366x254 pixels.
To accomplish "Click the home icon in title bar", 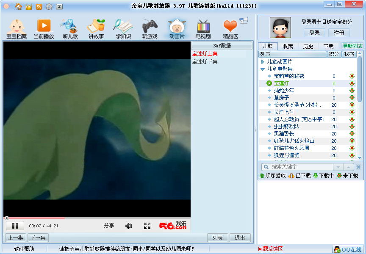I will (19, 6).
